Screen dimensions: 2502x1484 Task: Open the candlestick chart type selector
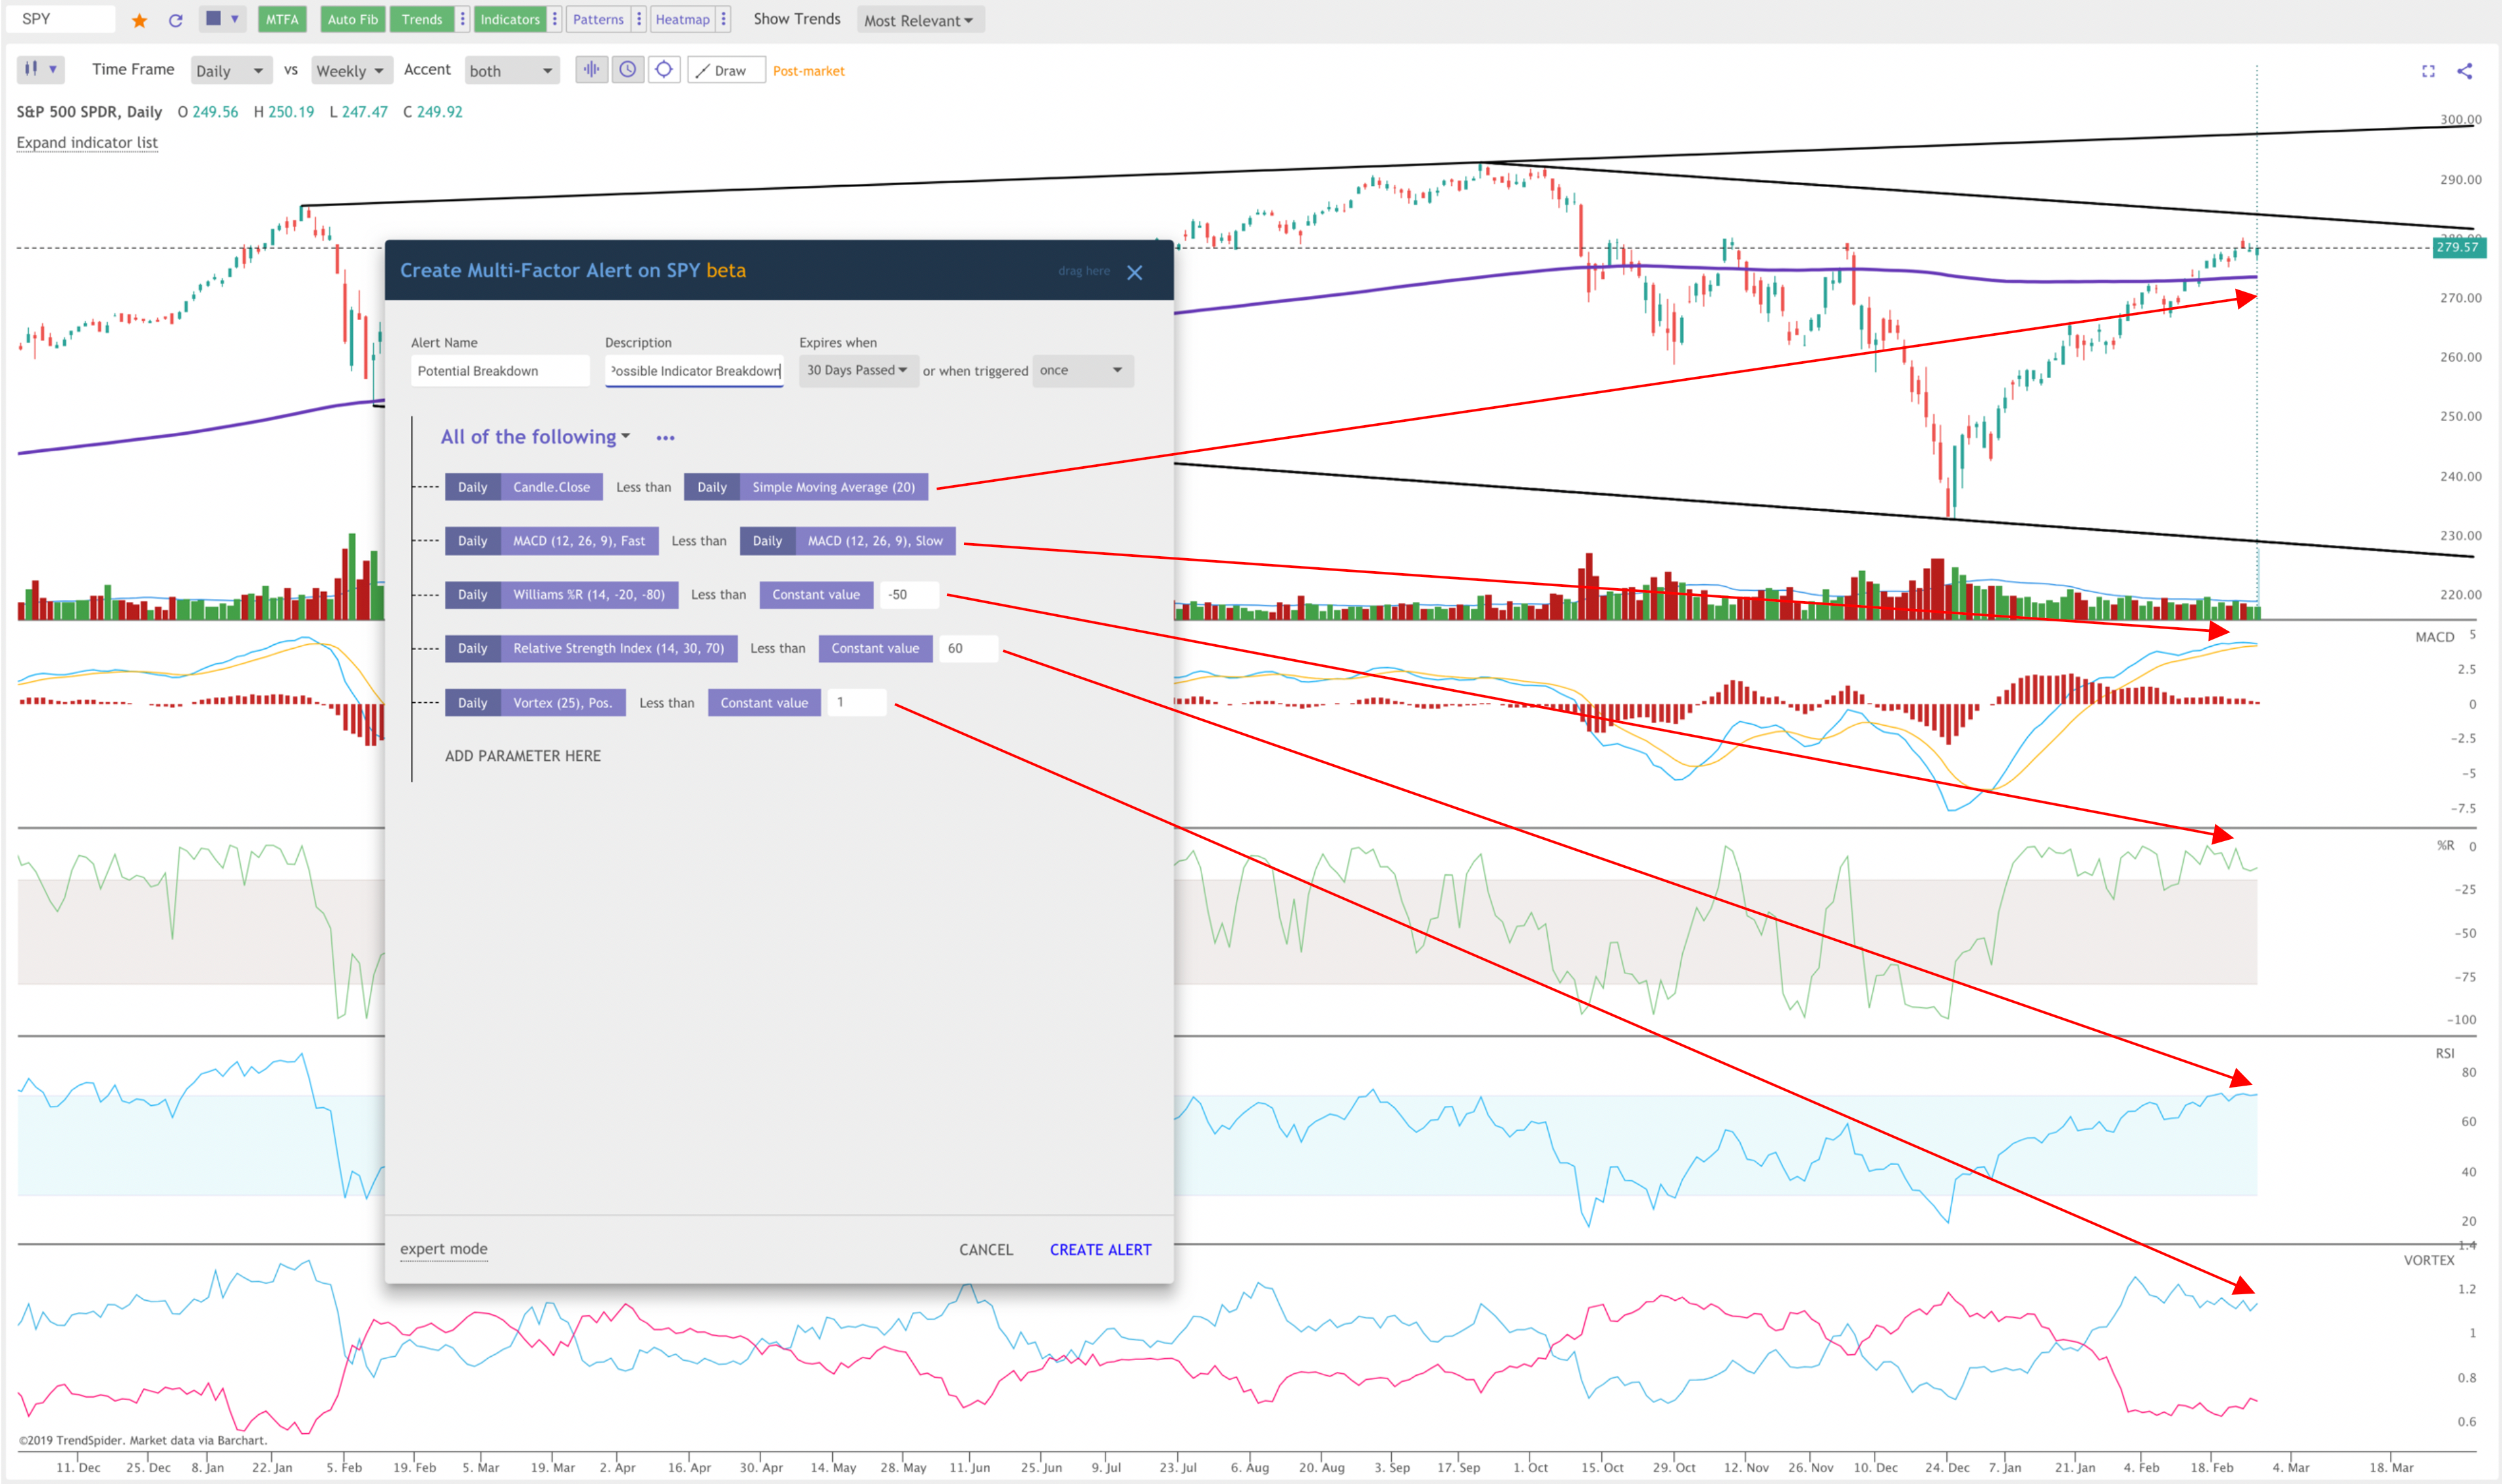point(40,70)
